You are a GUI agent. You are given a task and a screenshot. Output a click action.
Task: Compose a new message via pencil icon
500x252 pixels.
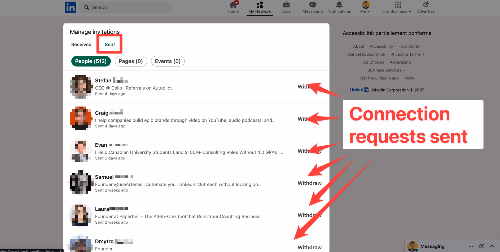[481, 246]
